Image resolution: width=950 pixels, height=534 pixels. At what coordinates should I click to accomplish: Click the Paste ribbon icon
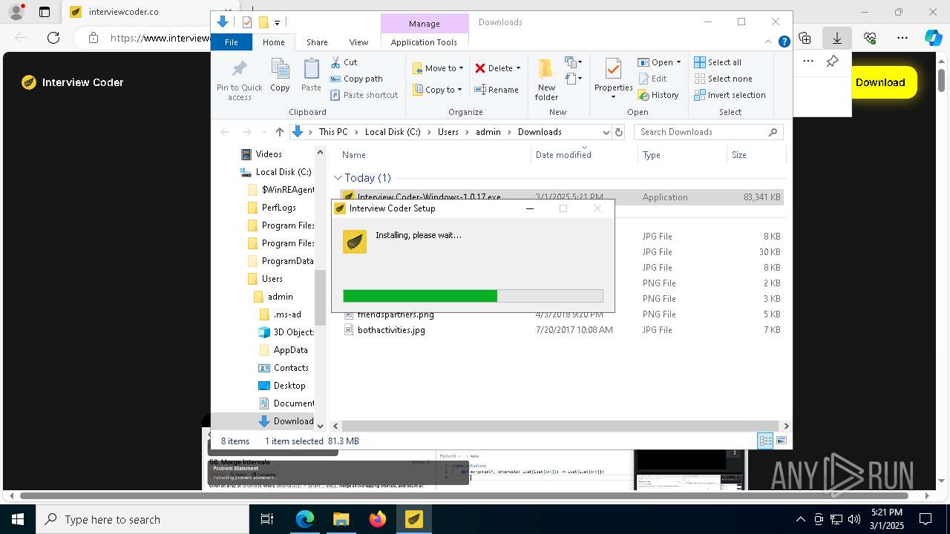click(311, 76)
